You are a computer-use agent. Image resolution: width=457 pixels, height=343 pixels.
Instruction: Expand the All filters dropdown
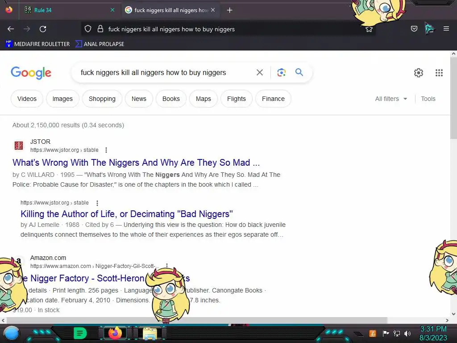coord(391,99)
